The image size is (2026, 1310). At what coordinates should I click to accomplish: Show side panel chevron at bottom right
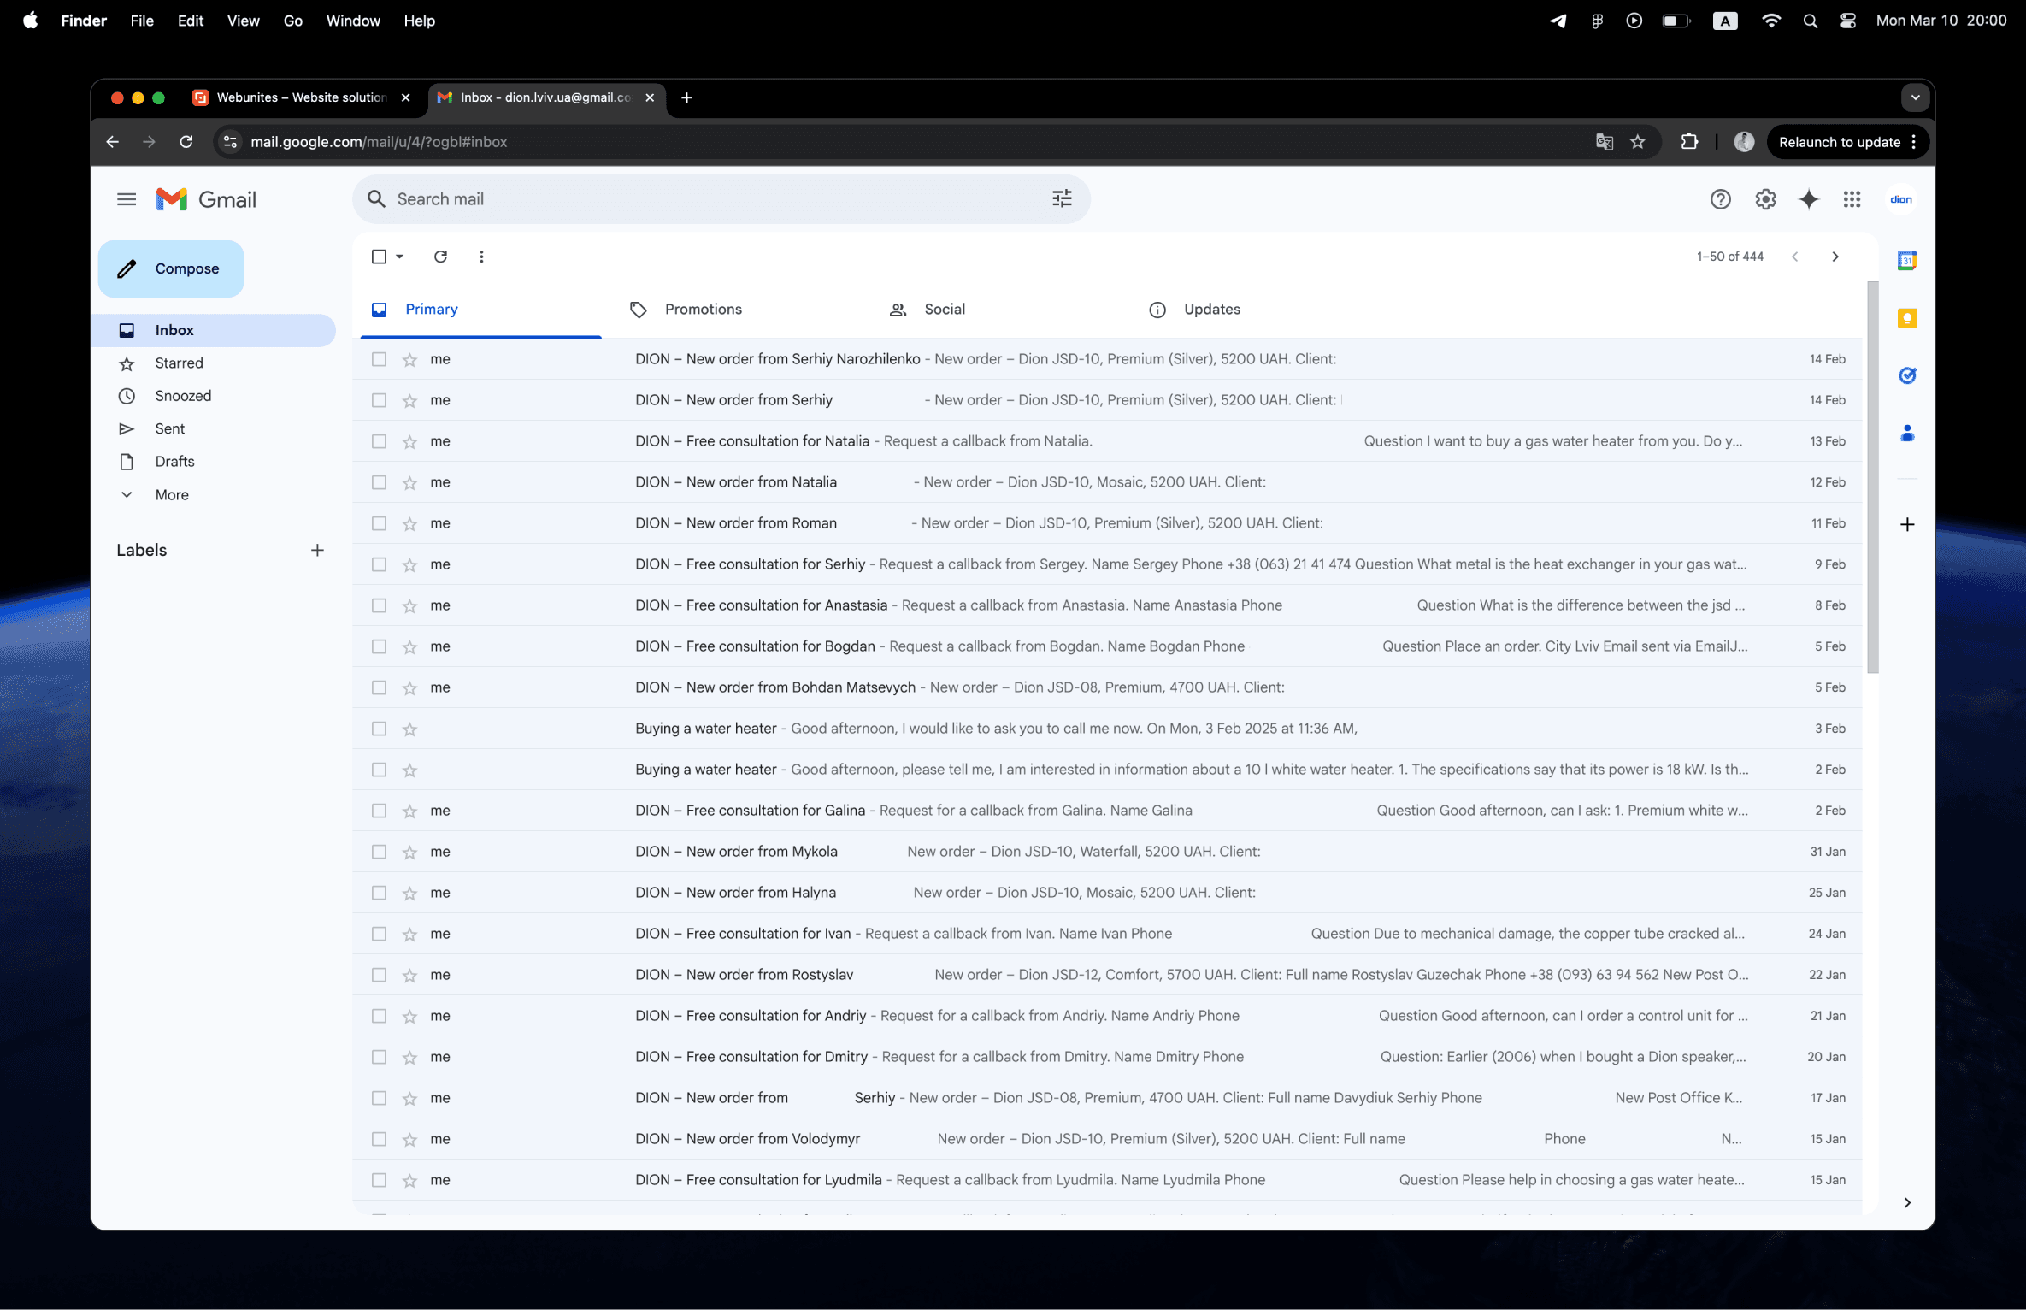click(1907, 1203)
